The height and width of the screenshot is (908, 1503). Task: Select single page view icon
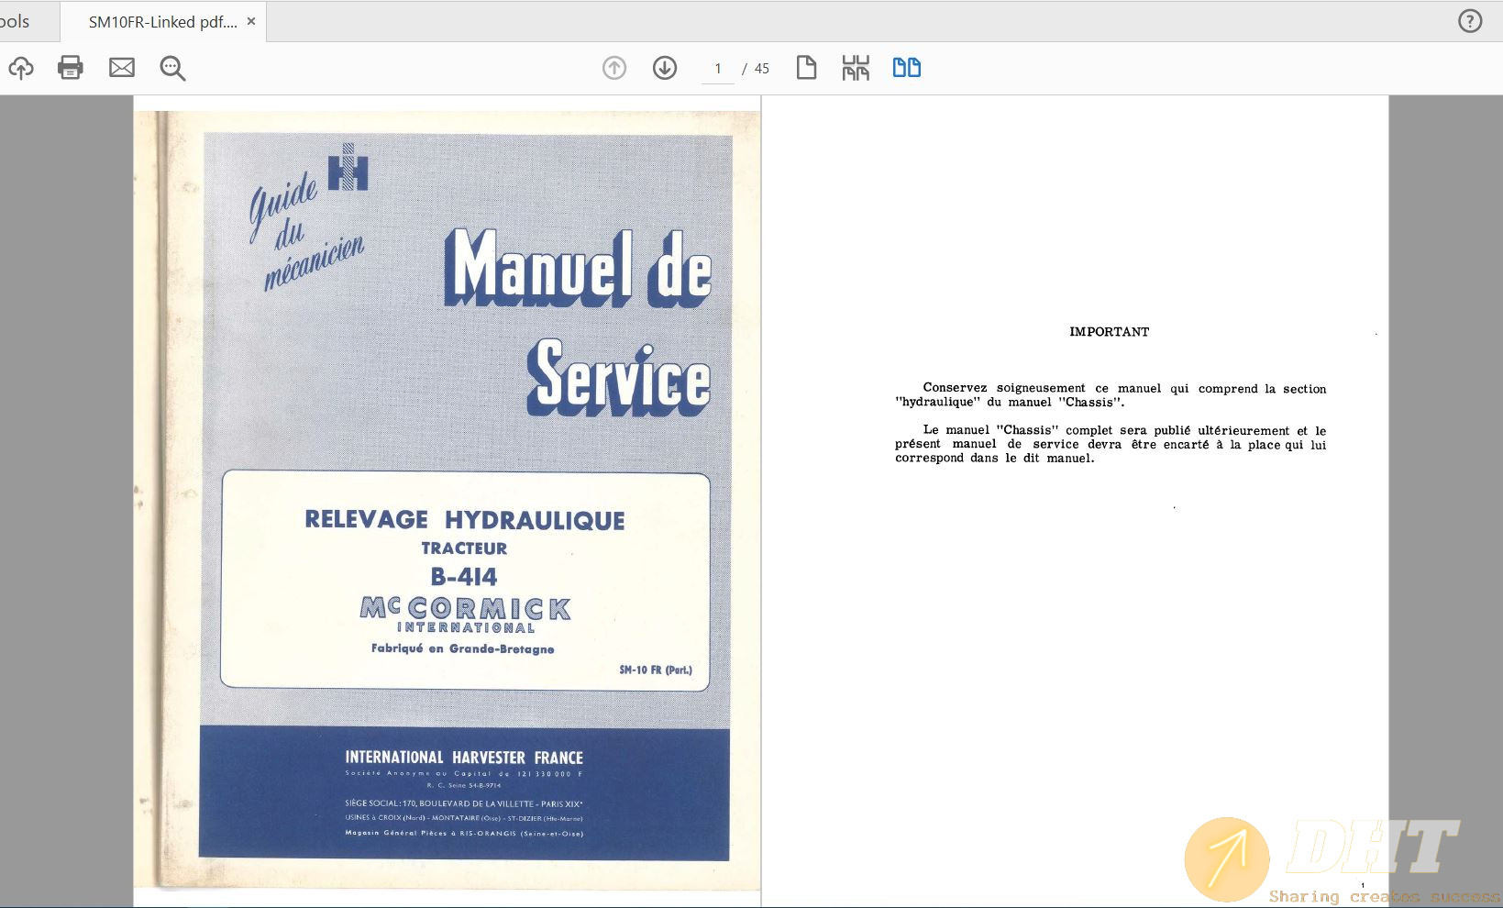[806, 68]
